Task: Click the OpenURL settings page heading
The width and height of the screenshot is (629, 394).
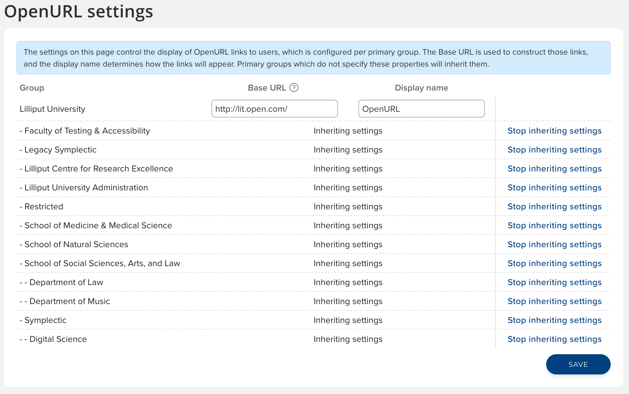Action: [79, 12]
